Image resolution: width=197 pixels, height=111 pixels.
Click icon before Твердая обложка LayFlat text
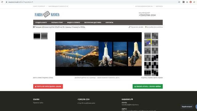[34, 27]
